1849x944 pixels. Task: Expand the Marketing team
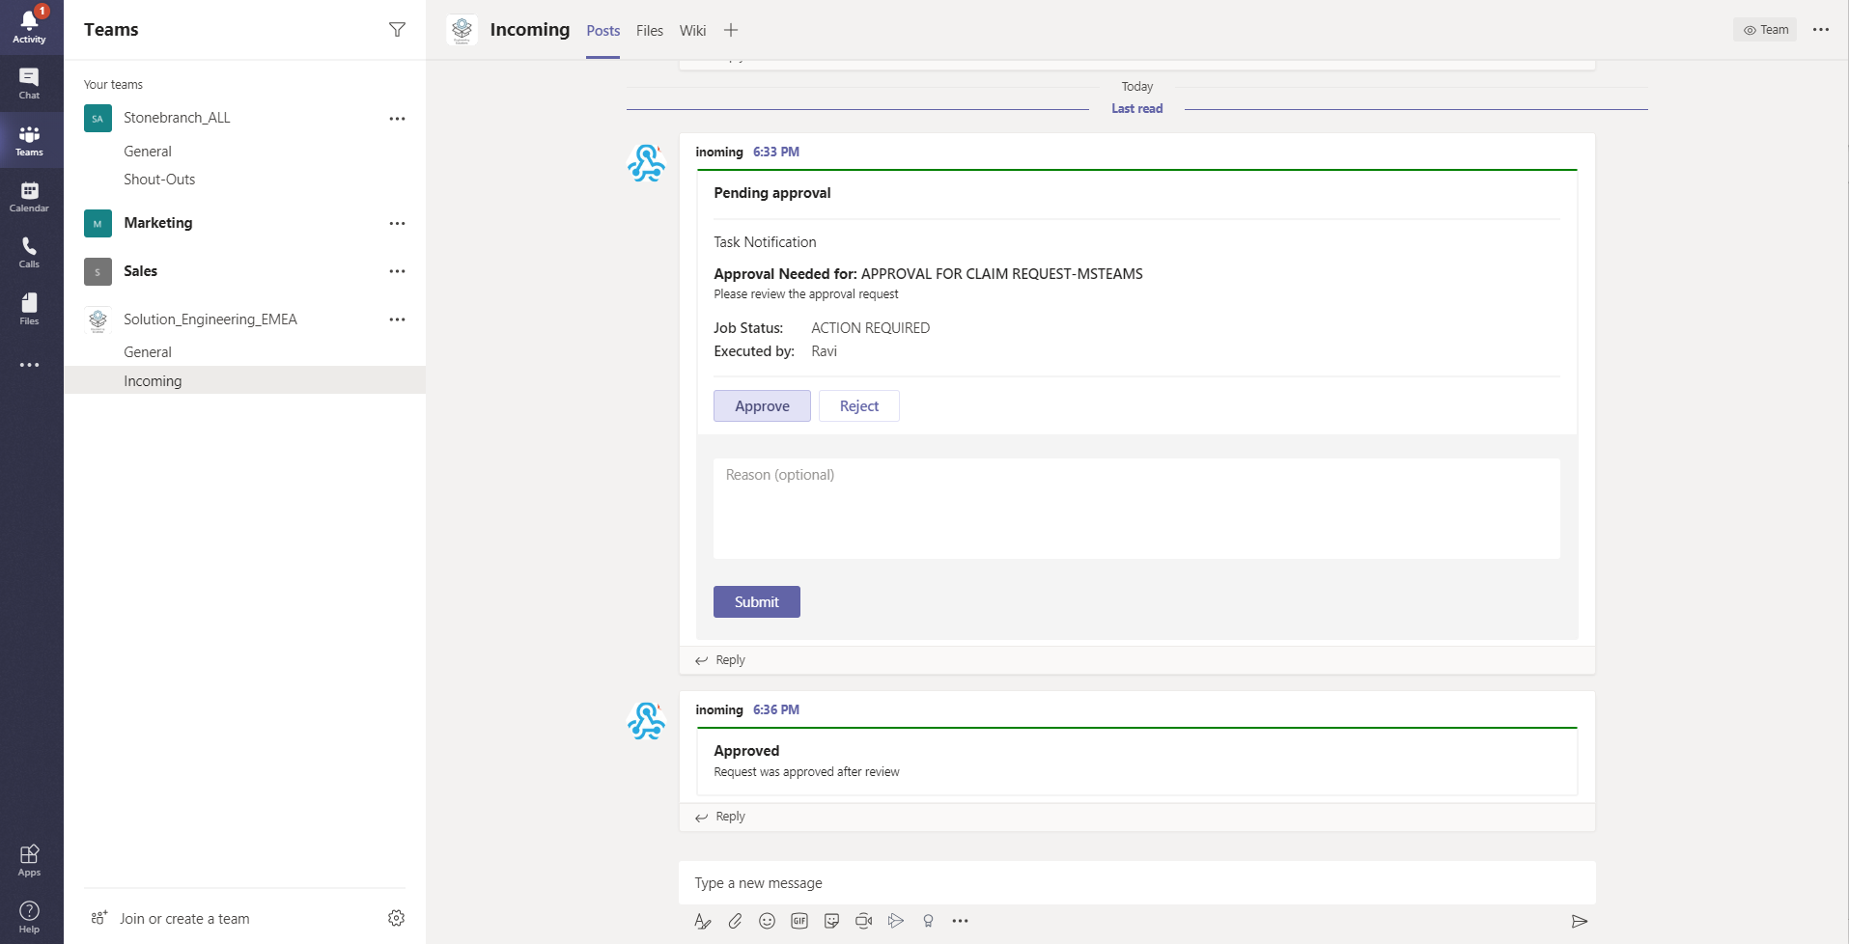158,223
